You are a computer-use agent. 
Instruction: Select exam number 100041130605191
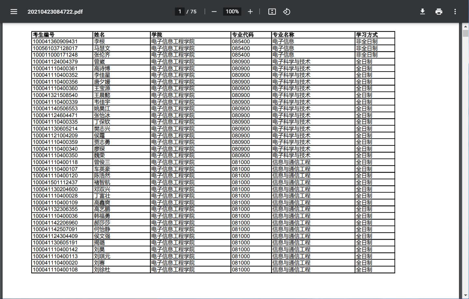(55, 243)
